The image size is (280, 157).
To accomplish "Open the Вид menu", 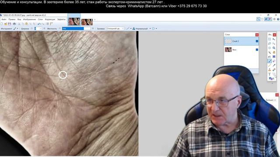I will pos(19,19).
